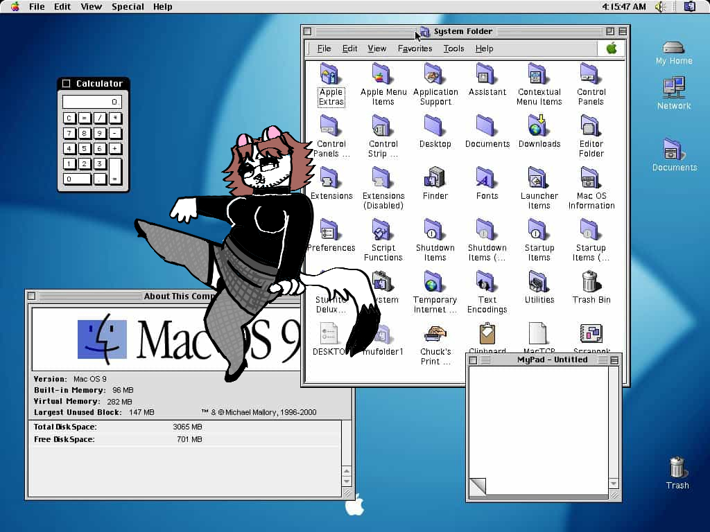The height and width of the screenshot is (532, 710).
Task: Open My Home drive on desktop
Action: (x=673, y=48)
